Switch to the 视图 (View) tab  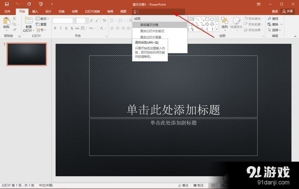point(123,11)
